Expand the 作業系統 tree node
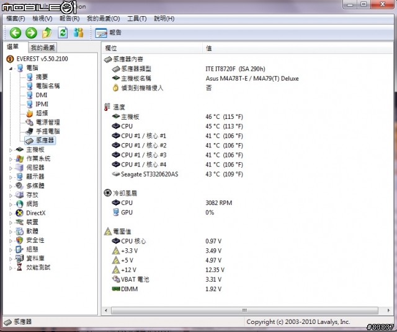 click(11, 159)
